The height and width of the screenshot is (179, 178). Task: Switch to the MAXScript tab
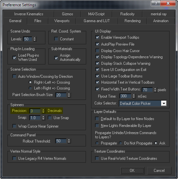[96, 14]
